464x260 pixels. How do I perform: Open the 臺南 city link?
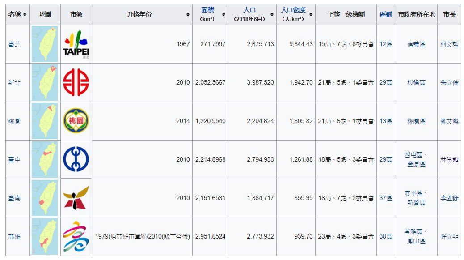point(14,198)
